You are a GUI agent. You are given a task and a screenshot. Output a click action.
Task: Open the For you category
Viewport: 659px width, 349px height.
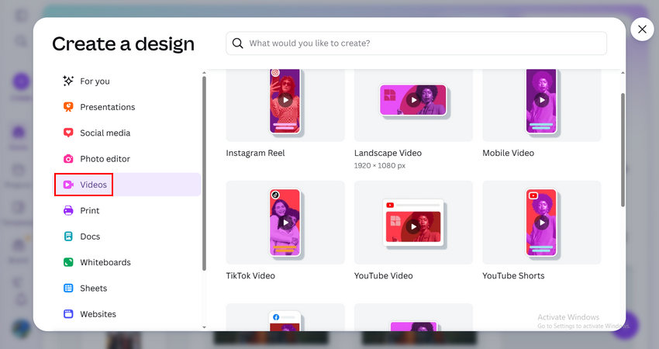[x=127, y=81]
